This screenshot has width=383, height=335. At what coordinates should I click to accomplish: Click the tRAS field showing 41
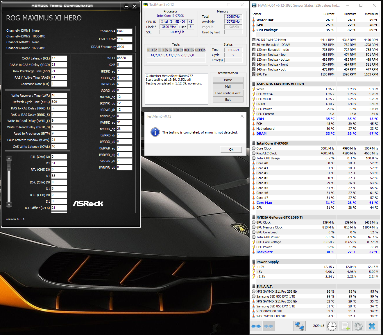pyautogui.click(x=59, y=78)
